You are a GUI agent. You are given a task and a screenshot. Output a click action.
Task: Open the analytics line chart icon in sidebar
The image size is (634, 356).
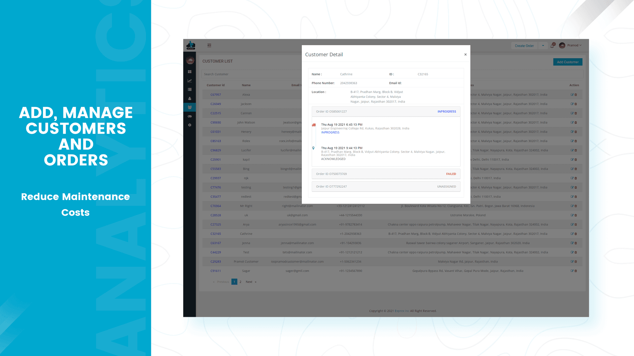(190, 81)
